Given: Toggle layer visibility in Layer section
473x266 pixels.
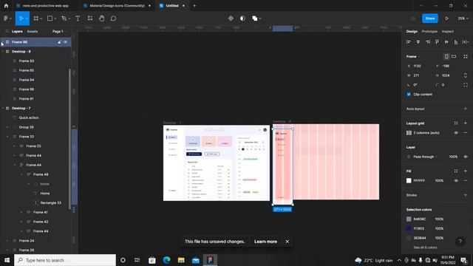Looking at the screenshot, I should (x=466, y=157).
